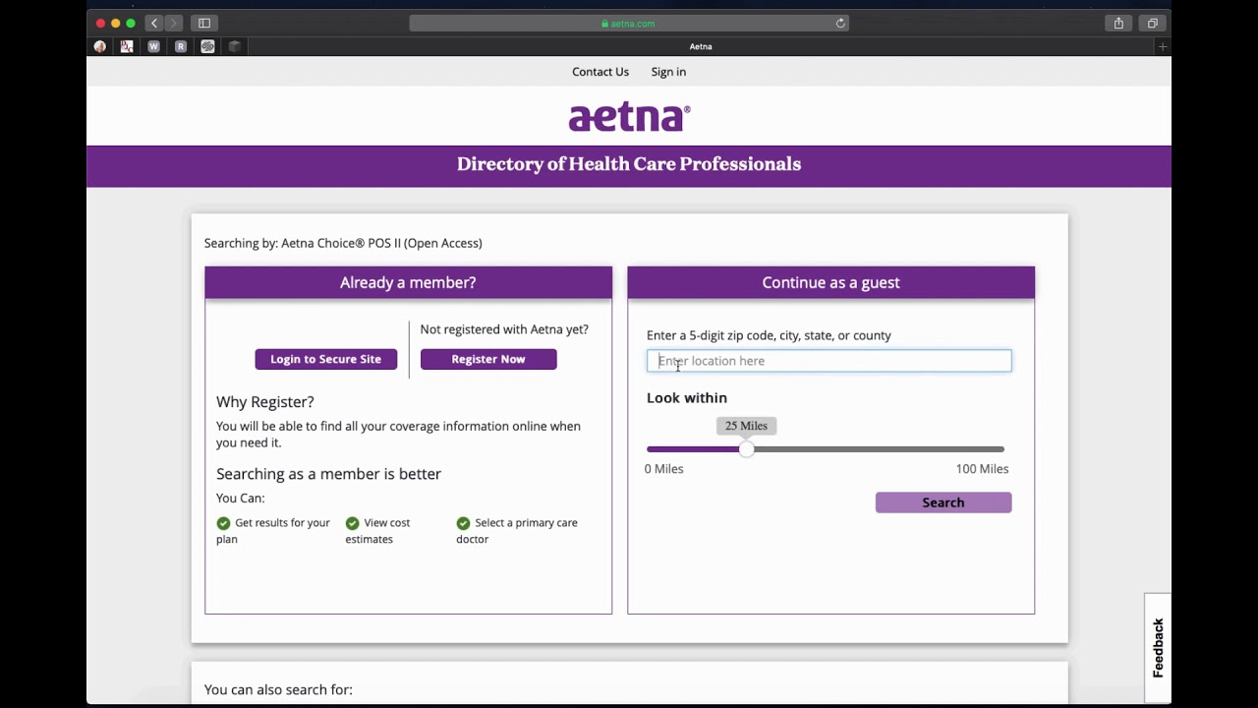Open the pinned tab labeled W
This screenshot has width=1258, height=708.
(153, 46)
